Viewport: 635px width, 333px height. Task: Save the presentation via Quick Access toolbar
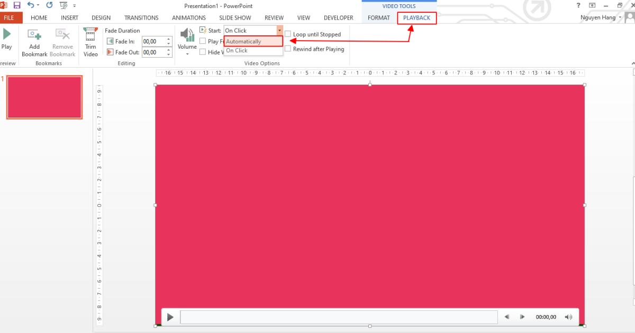point(17,5)
